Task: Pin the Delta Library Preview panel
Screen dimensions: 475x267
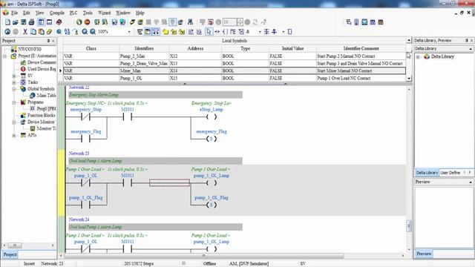Action: click(467, 40)
